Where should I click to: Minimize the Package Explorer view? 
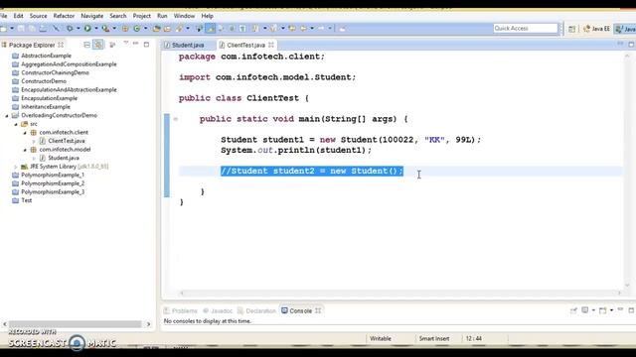(x=136, y=43)
